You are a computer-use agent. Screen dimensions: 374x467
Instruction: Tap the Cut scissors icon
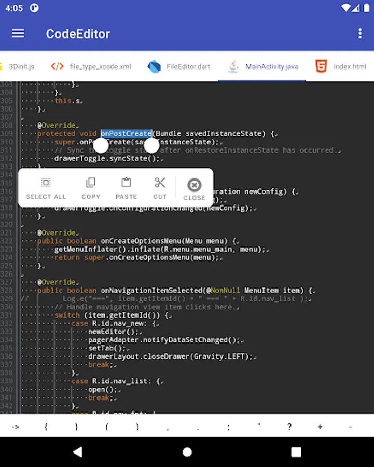pyautogui.click(x=160, y=182)
